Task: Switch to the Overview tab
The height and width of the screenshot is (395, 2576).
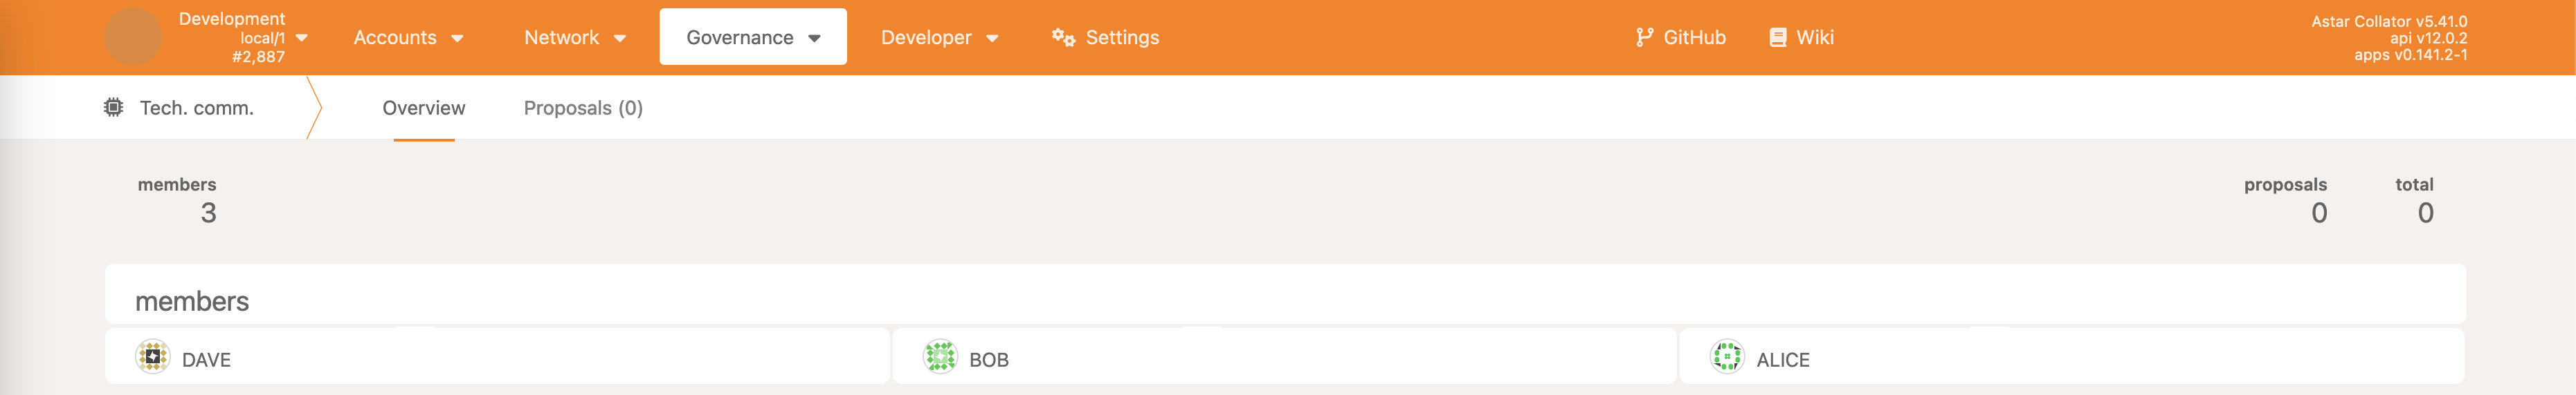Action: 423,108
